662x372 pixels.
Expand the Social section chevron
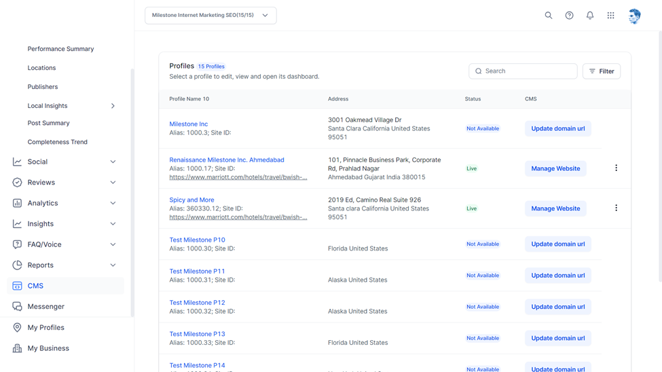point(113,162)
